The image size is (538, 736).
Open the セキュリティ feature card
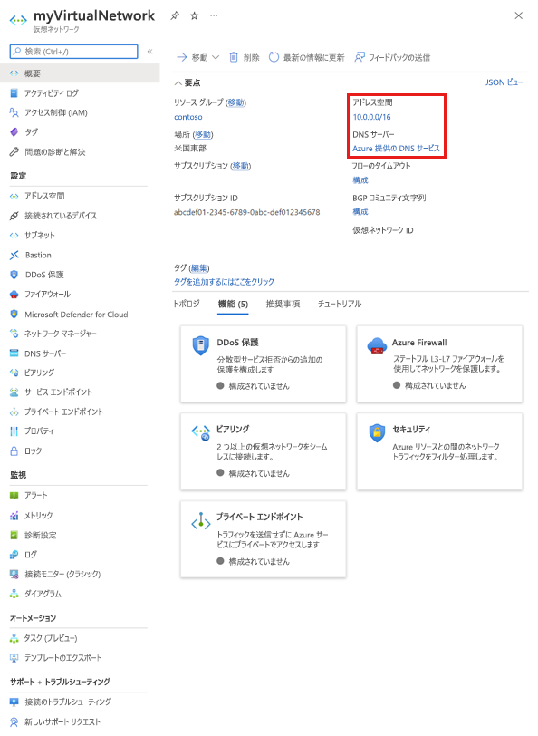439,451
